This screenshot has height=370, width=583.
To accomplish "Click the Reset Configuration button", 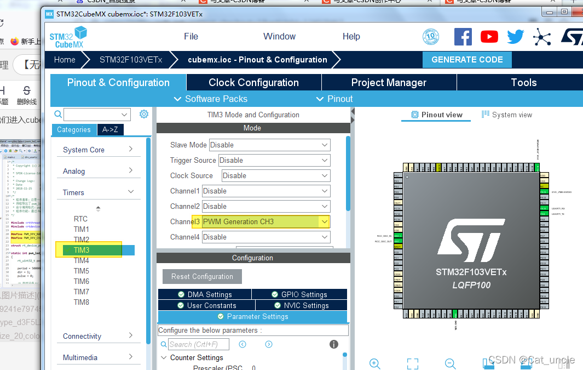I will [202, 277].
